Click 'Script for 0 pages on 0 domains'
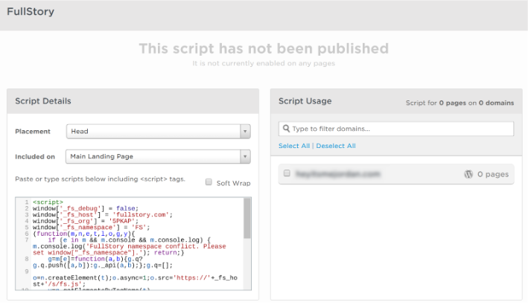 pyautogui.click(x=459, y=103)
